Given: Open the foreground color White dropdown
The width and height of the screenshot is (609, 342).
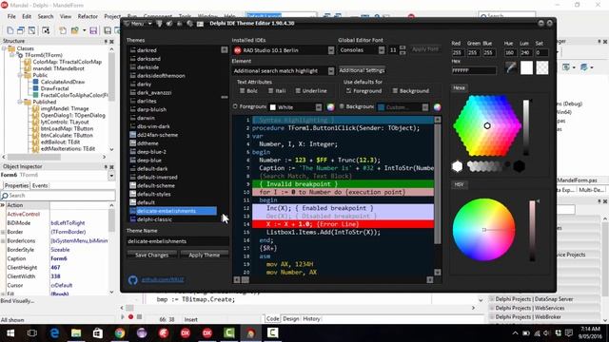Looking at the screenshot, I should (x=319, y=107).
